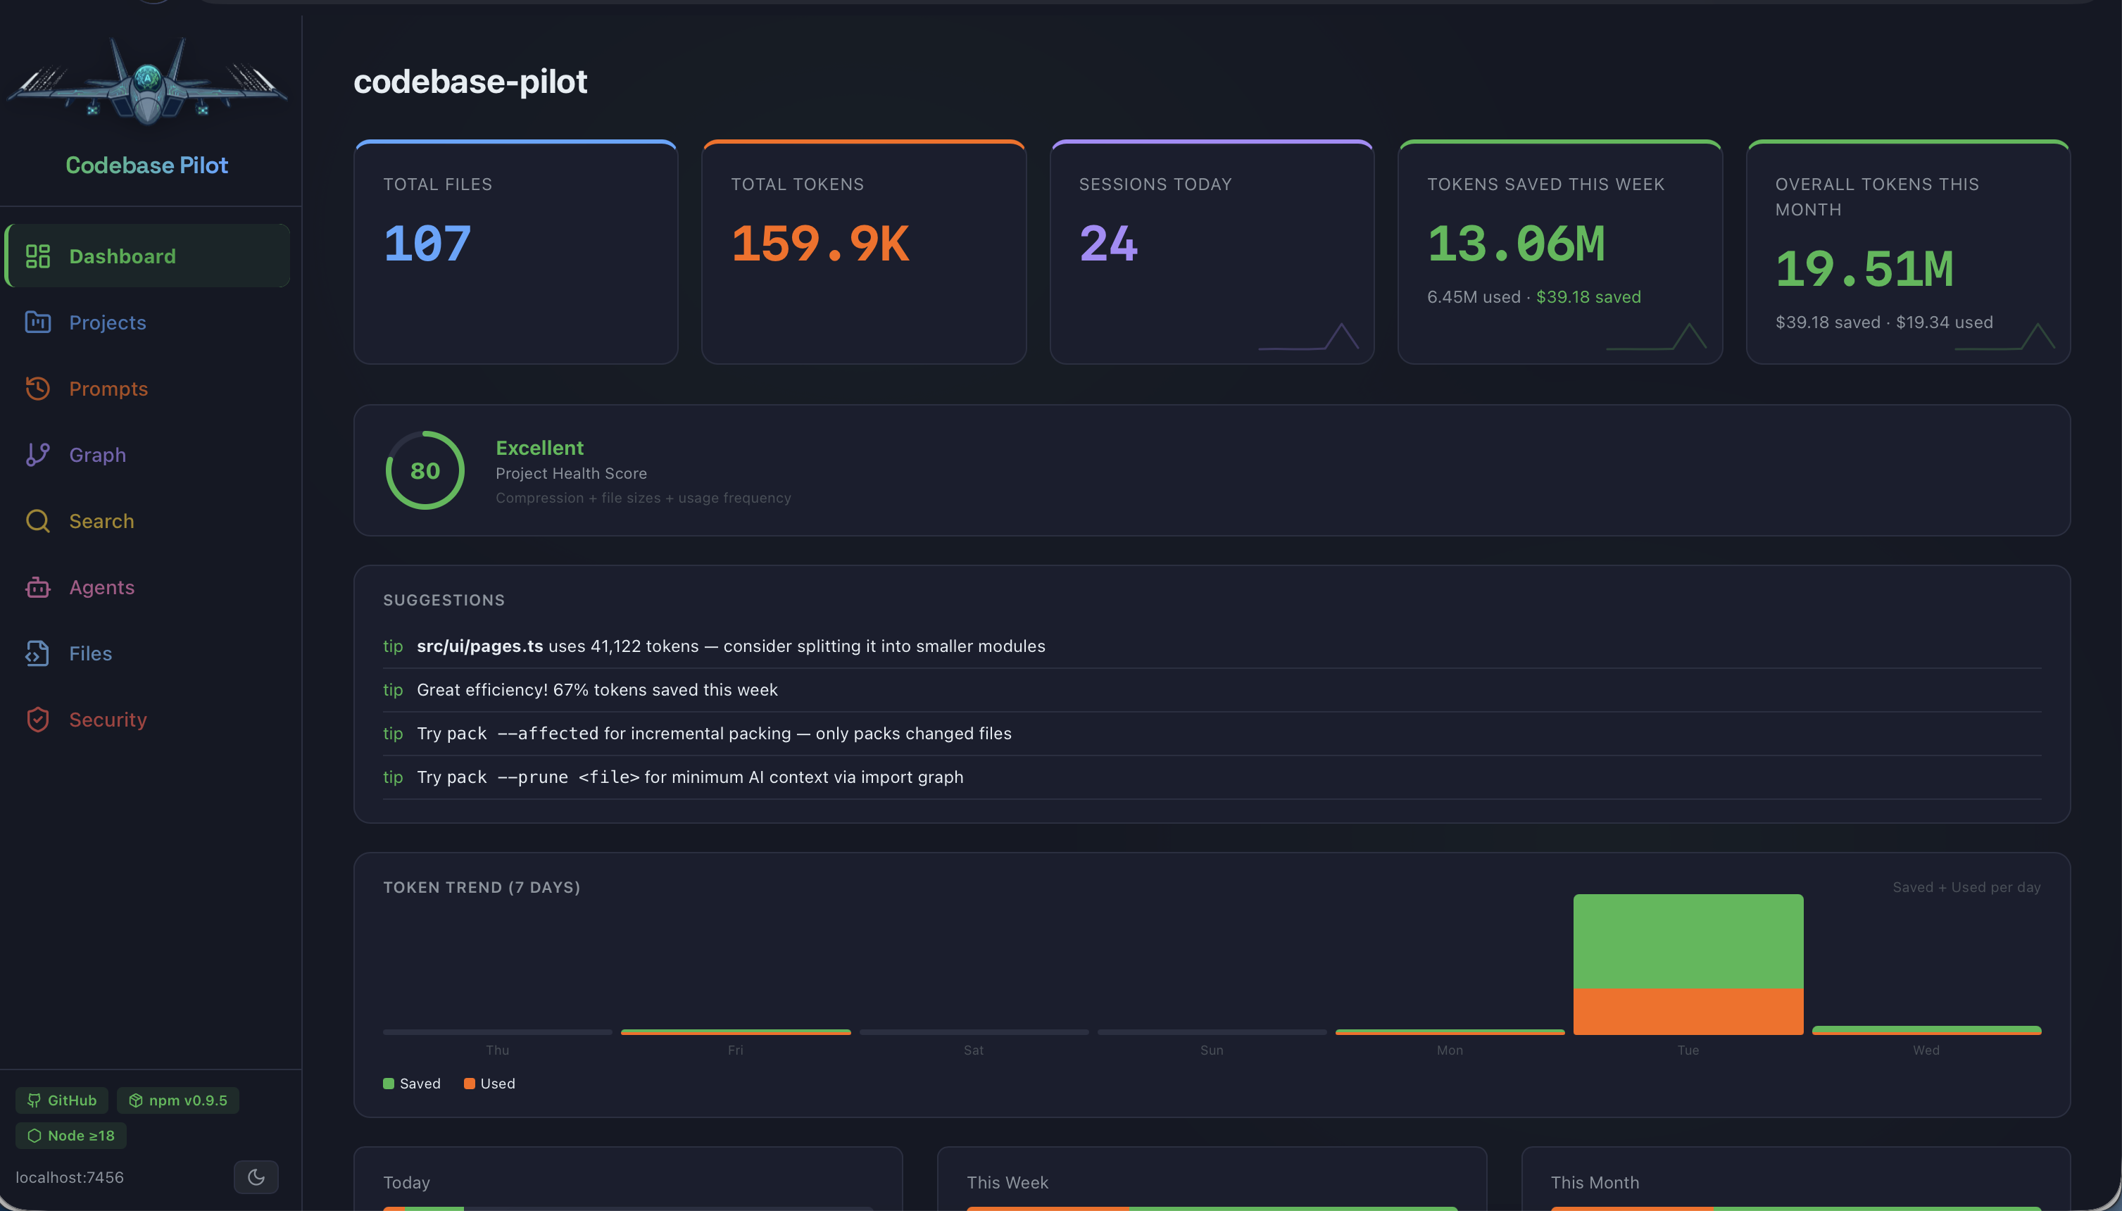Select the Projects folder icon
This screenshot has width=2122, height=1211.
pos(38,322)
